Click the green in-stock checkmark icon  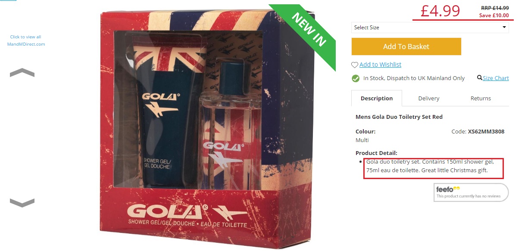tap(356, 78)
